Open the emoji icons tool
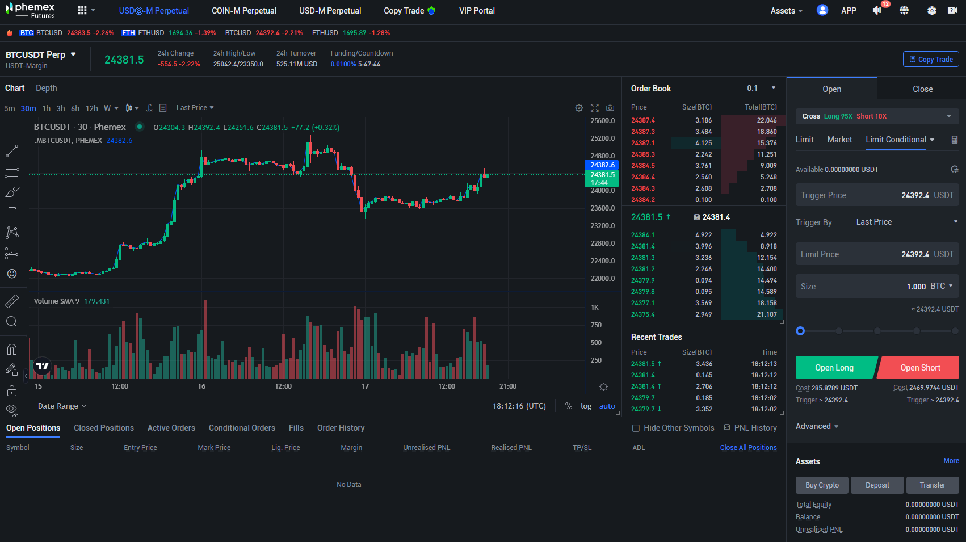Viewport: 966px width, 542px height. pos(12,274)
